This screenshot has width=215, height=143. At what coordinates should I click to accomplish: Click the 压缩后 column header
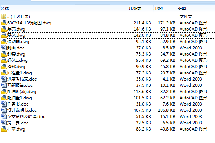pyautogui.click(x=160, y=8)
